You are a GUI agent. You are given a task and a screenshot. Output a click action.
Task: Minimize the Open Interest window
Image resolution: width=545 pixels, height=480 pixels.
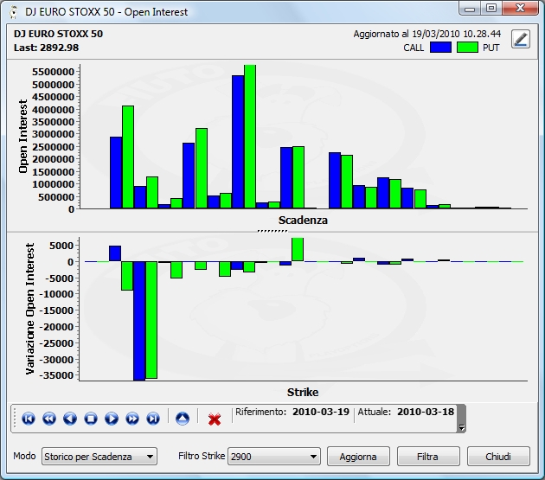[x=470, y=9]
